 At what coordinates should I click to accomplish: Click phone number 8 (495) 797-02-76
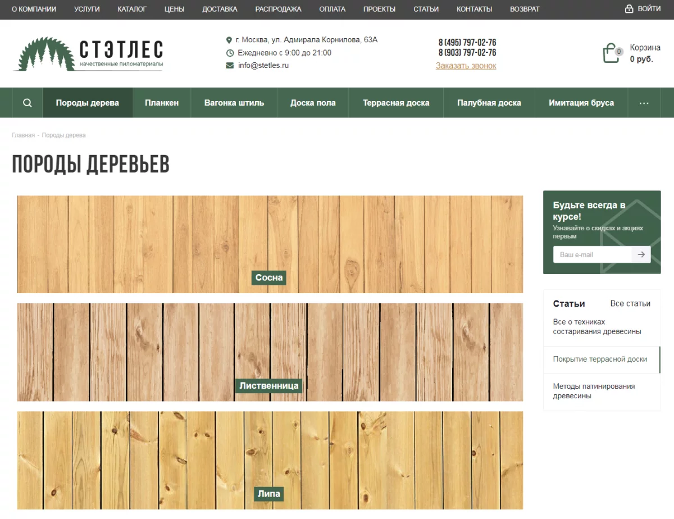pyautogui.click(x=467, y=43)
